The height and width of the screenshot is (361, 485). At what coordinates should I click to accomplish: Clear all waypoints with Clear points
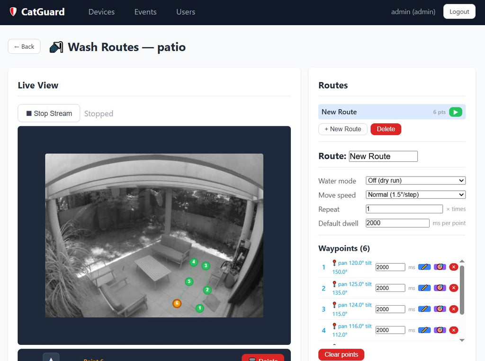pos(341,354)
